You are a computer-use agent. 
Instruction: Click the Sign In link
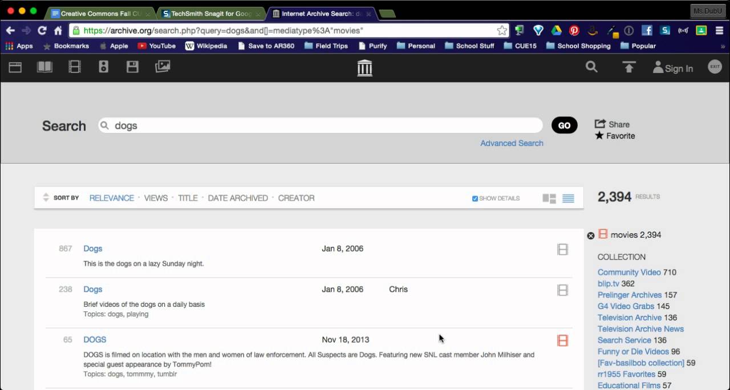point(673,68)
